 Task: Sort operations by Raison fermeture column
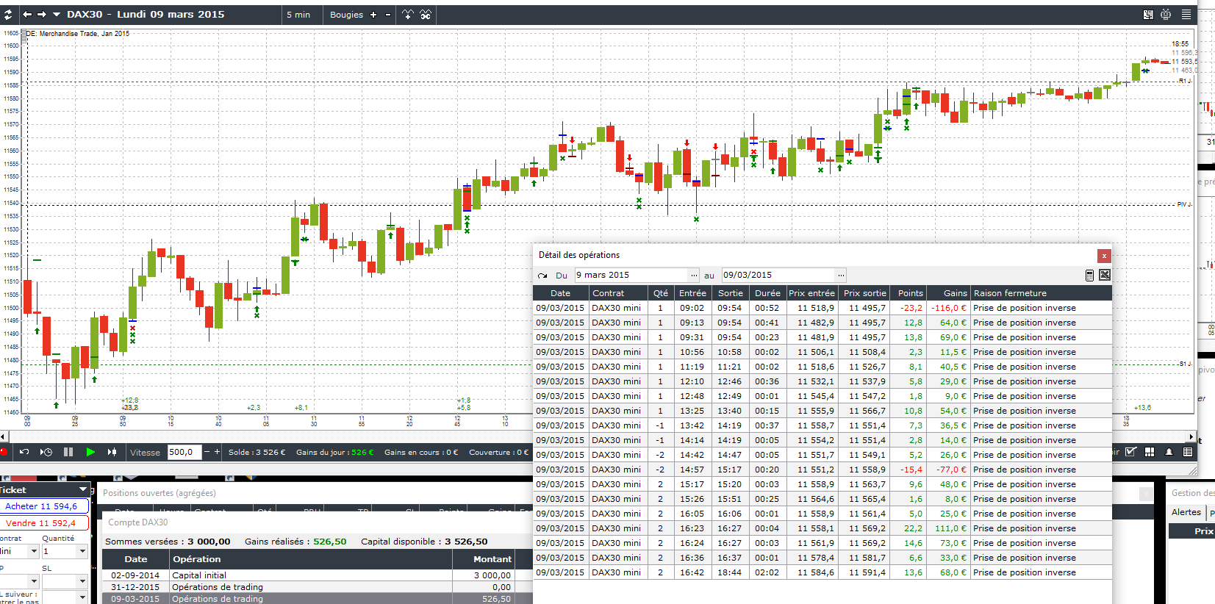[x=1041, y=293]
